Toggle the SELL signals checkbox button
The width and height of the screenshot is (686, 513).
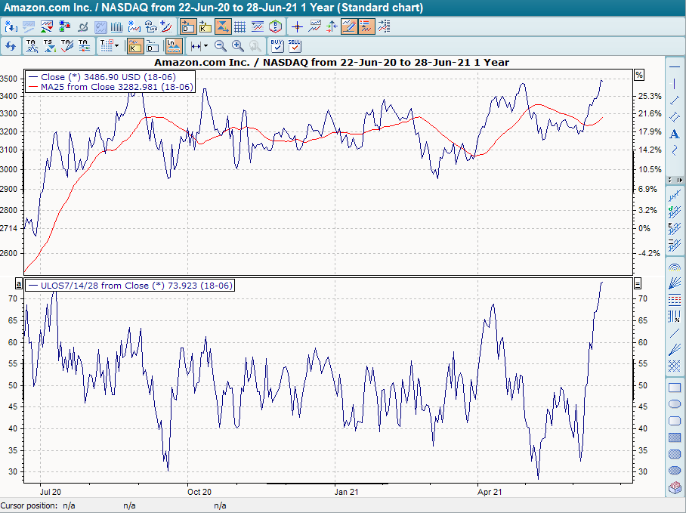tap(295, 46)
